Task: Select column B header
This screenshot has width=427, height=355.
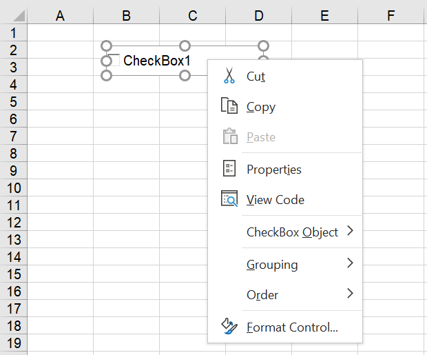Action: point(126,16)
